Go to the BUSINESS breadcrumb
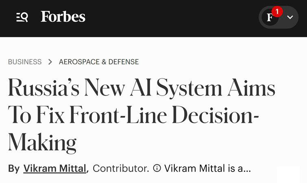The width and height of the screenshot is (307, 183). [25, 62]
